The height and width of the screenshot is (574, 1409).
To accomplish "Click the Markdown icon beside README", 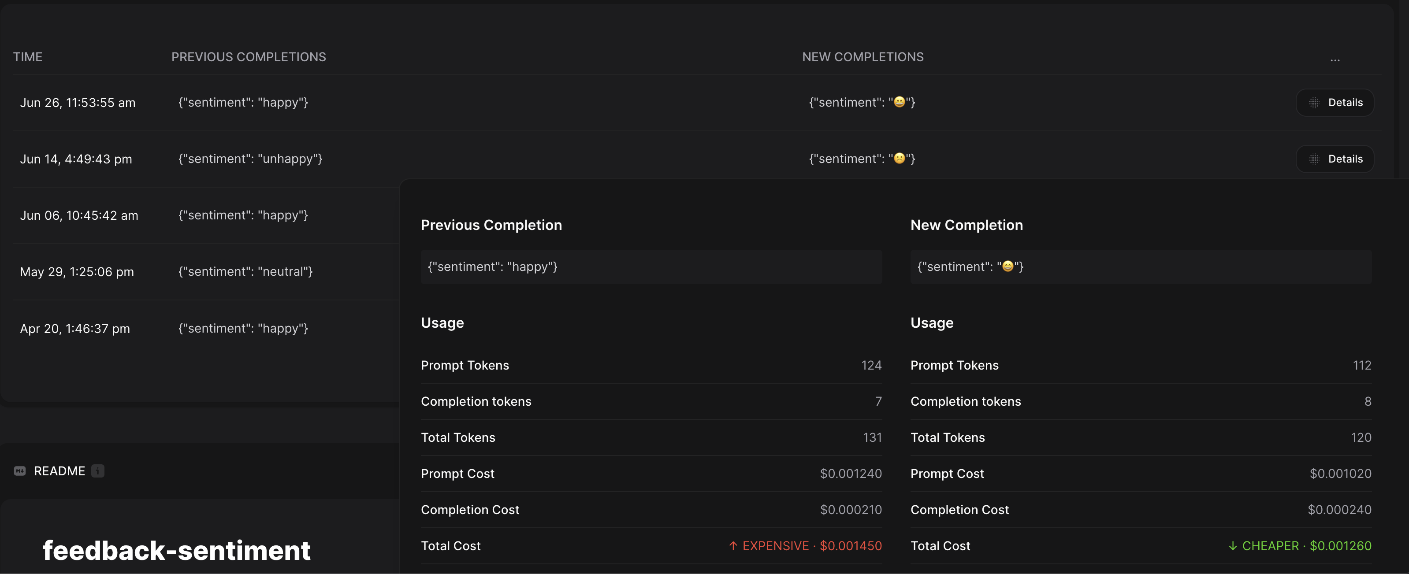I will [x=20, y=470].
